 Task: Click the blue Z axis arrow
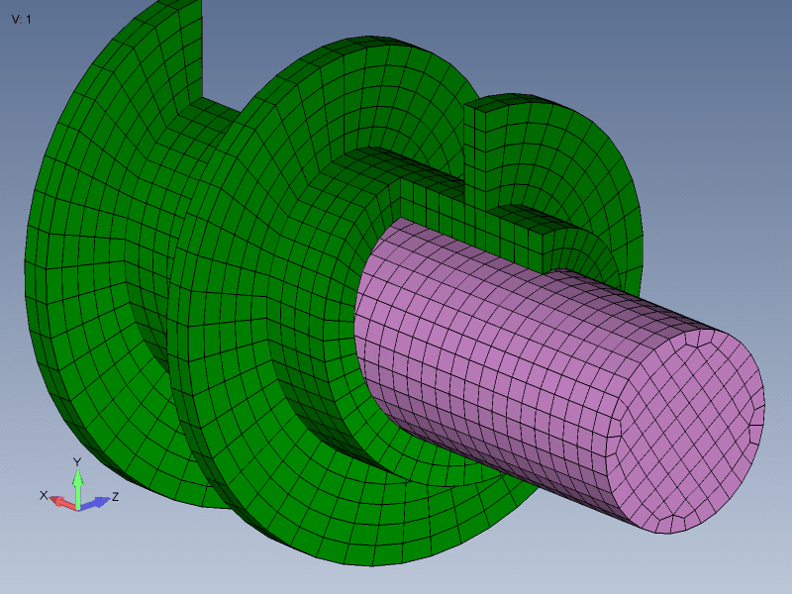(95, 503)
